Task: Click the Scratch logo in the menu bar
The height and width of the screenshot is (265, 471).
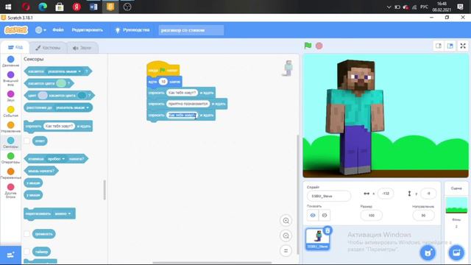Action: [x=16, y=30]
